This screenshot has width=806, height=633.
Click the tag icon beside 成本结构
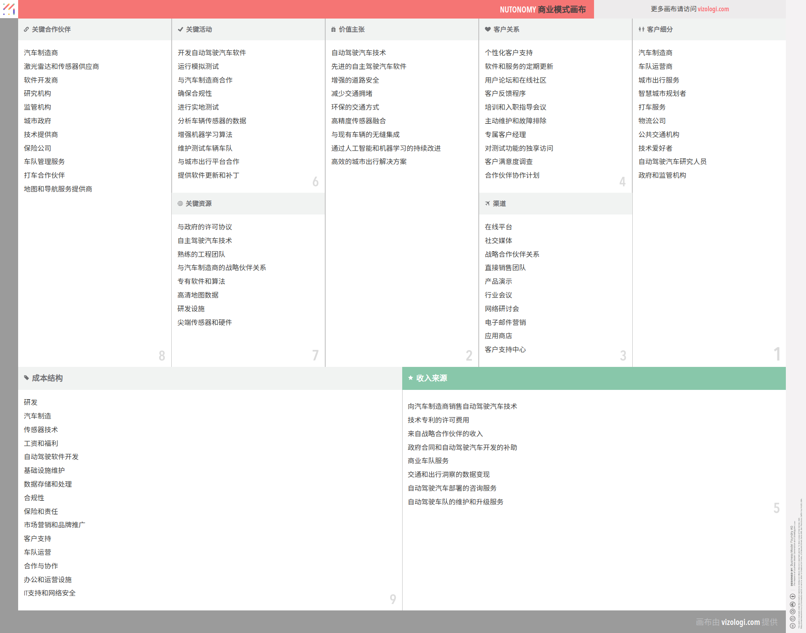27,378
